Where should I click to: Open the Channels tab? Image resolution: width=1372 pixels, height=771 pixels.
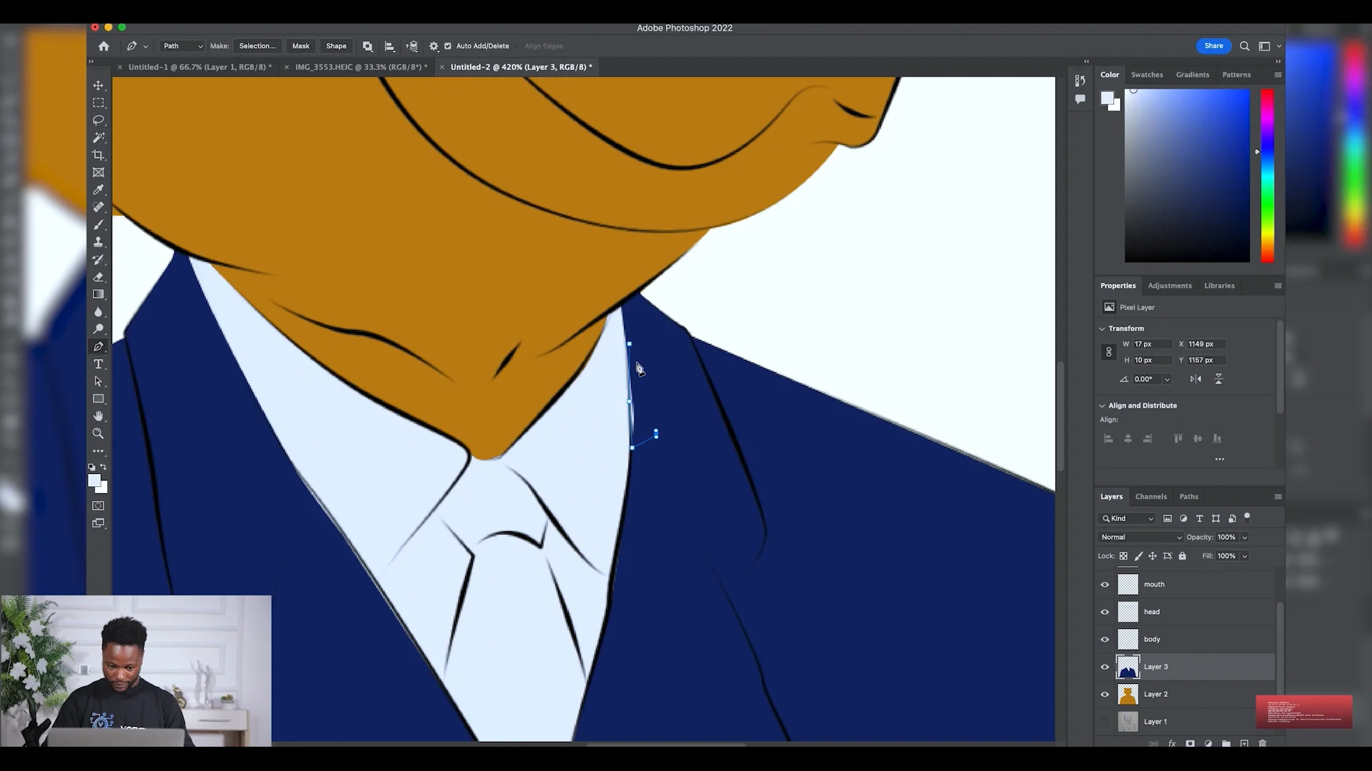[1151, 496]
